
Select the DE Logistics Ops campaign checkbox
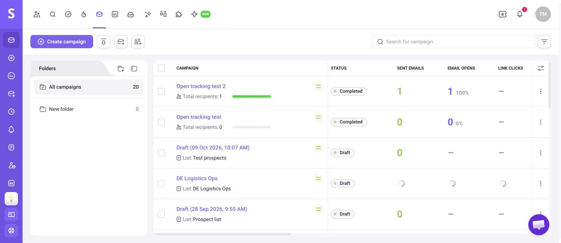pyautogui.click(x=161, y=184)
